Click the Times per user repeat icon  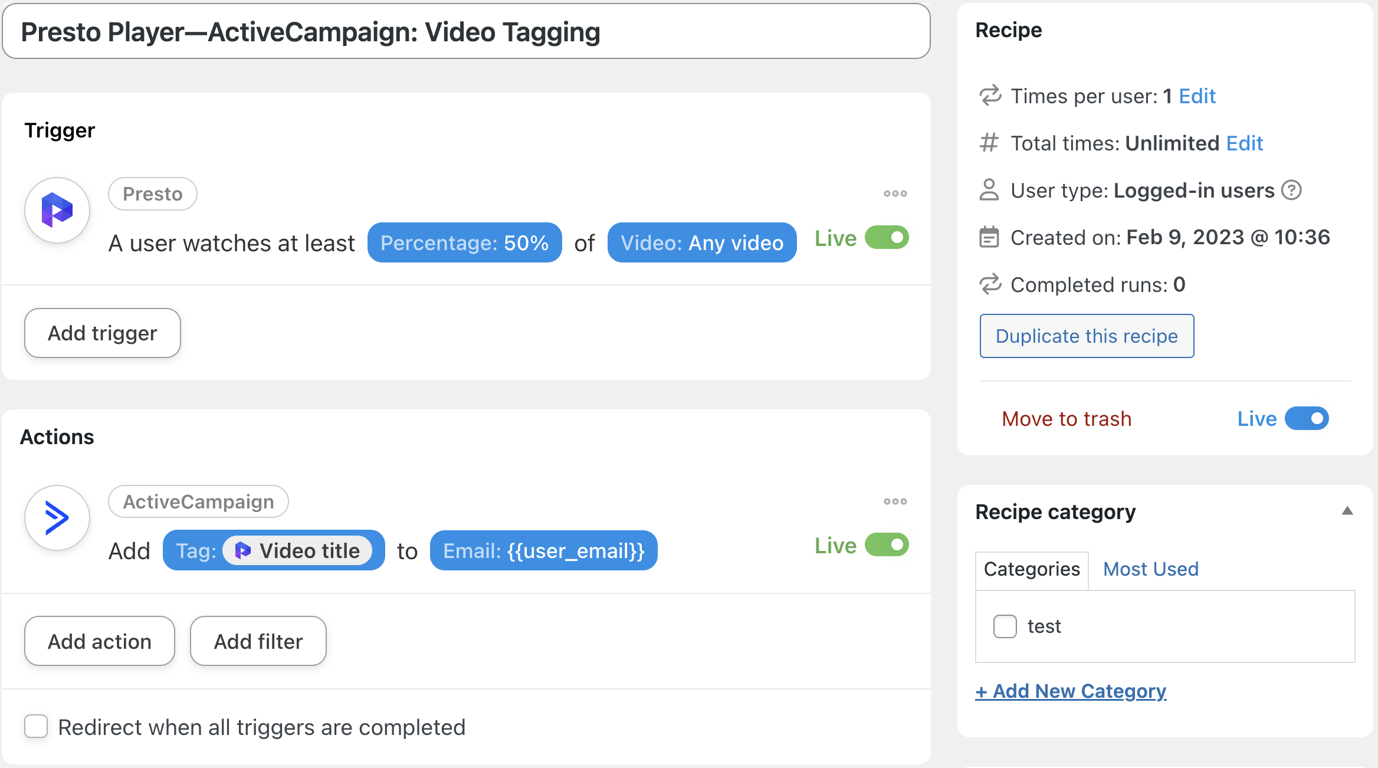[x=990, y=96]
